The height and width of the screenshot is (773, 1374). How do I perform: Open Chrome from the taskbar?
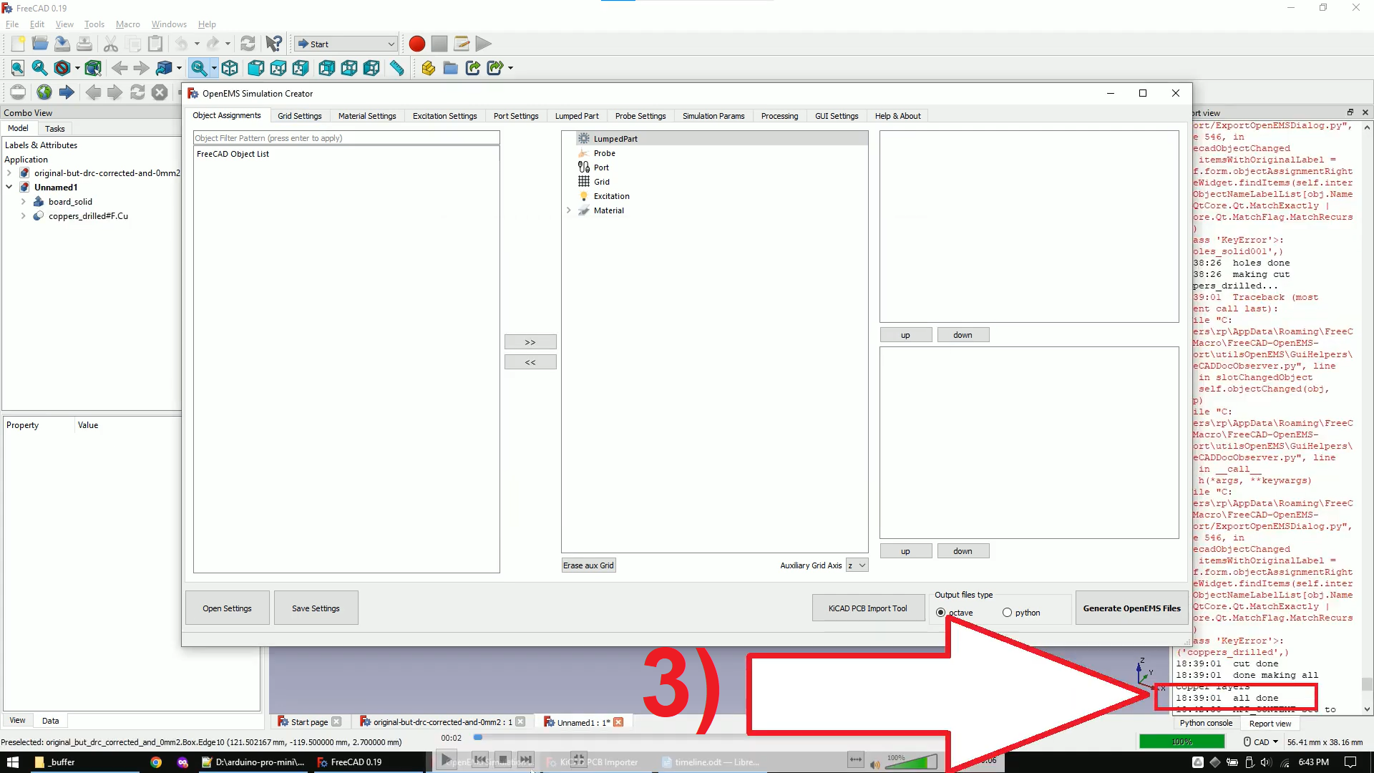[155, 762]
